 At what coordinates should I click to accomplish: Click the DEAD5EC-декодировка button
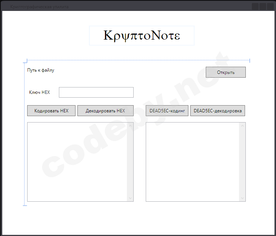[217, 111]
